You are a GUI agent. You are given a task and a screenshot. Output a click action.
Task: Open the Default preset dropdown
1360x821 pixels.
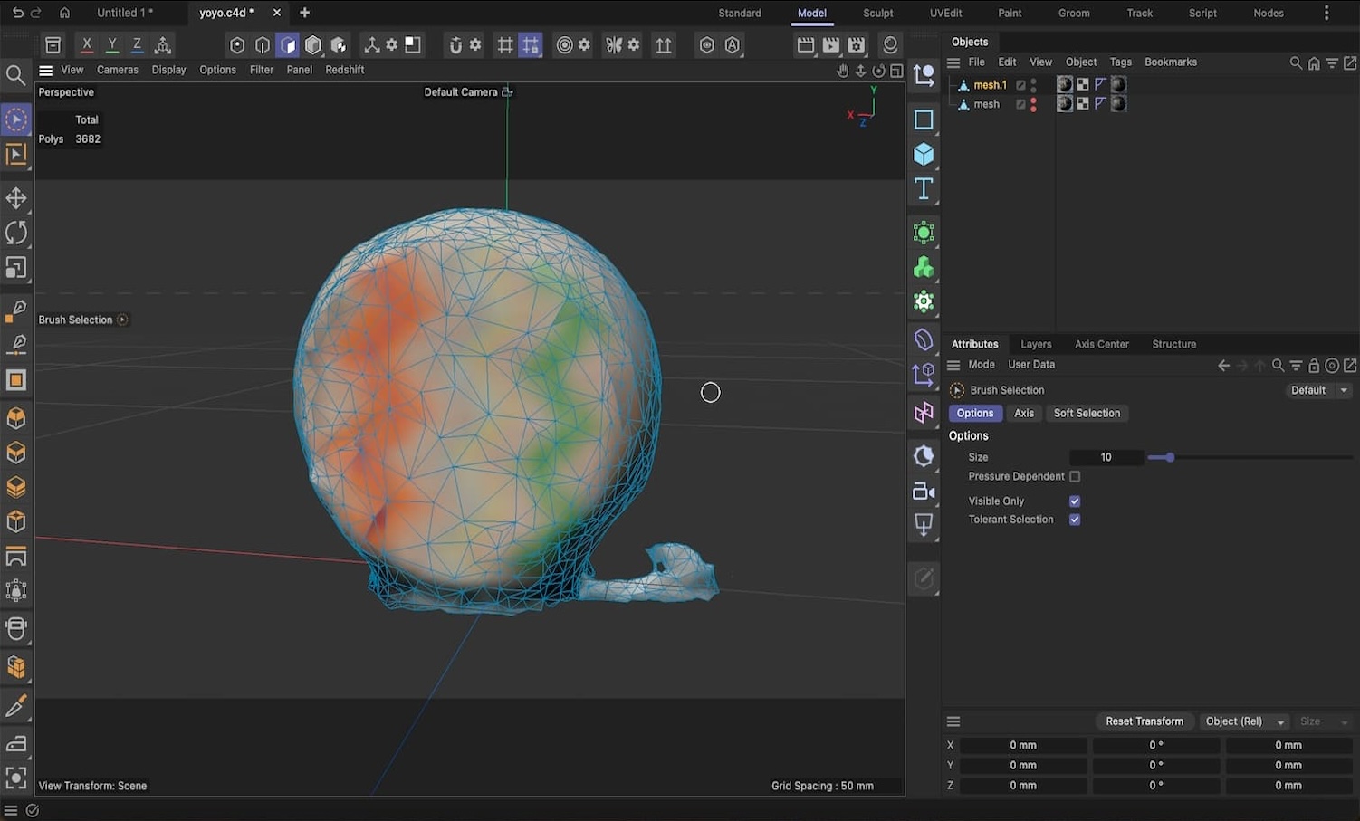pos(1318,390)
